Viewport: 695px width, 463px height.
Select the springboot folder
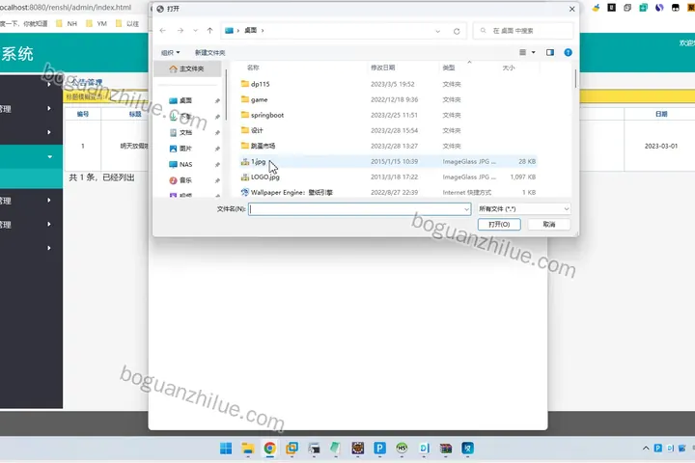pos(388,115)
